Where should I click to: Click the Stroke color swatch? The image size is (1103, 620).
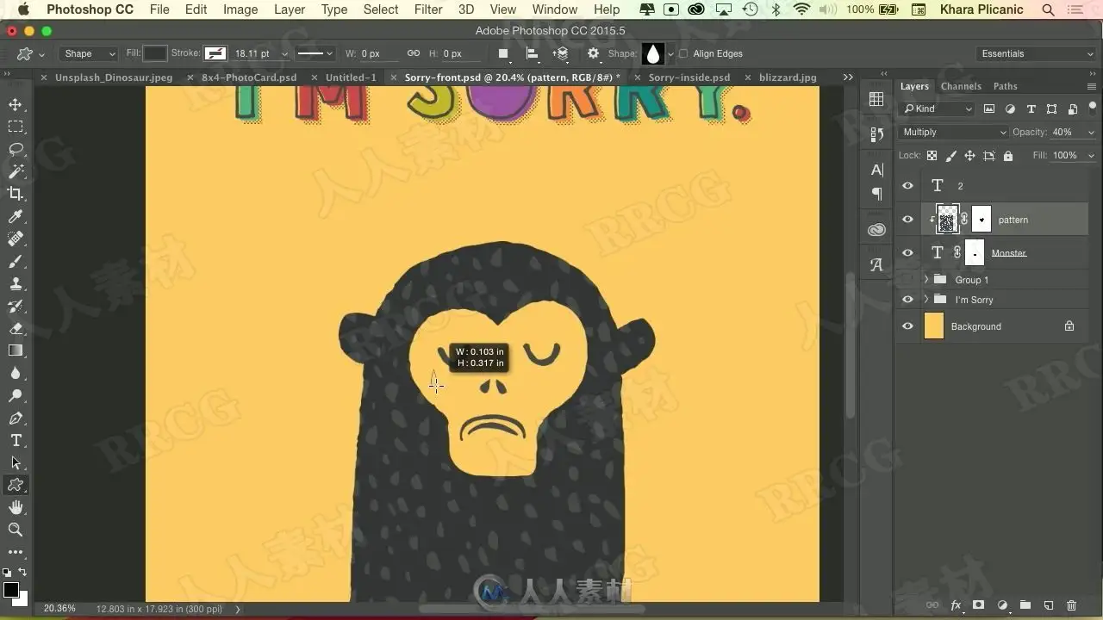pos(215,53)
